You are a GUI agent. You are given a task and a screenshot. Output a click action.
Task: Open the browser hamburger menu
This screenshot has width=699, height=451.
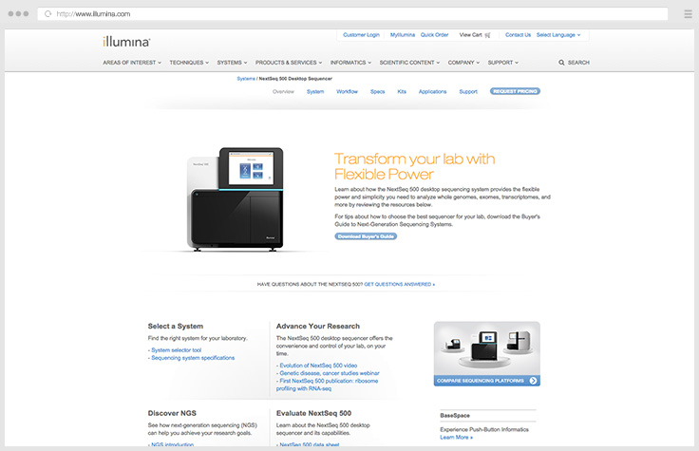(x=688, y=14)
